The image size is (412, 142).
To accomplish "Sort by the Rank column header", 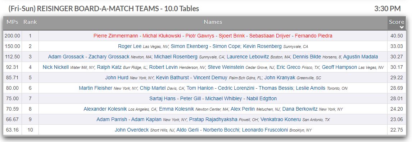I will pos(30,22).
